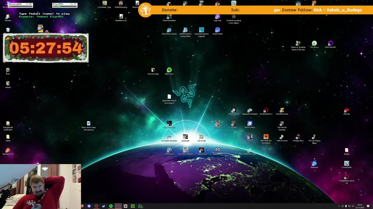Select the Tropico 6 shortcut
This screenshot has width=373, height=209.
250,138
